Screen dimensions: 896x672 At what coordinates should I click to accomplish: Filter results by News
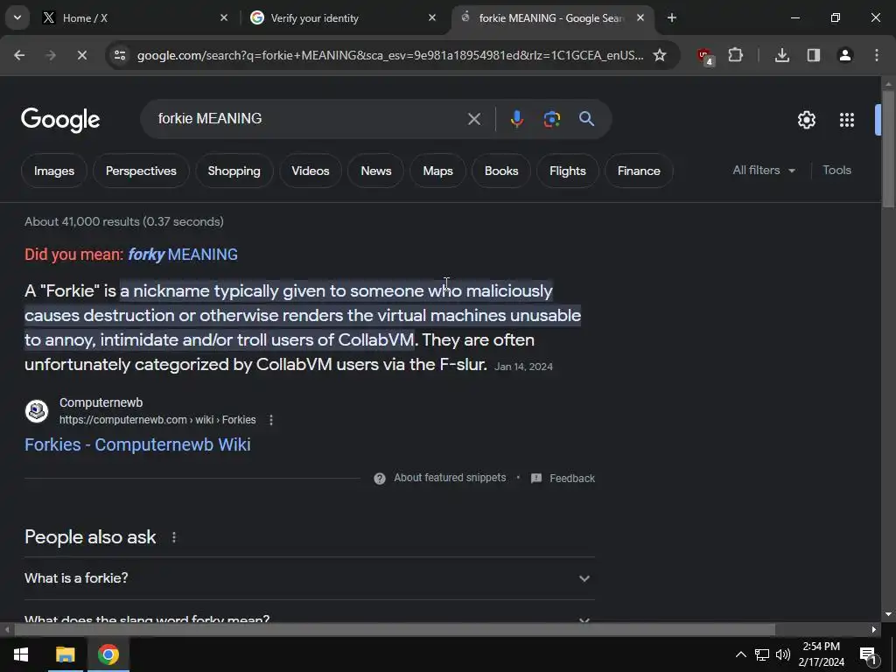[x=376, y=171]
